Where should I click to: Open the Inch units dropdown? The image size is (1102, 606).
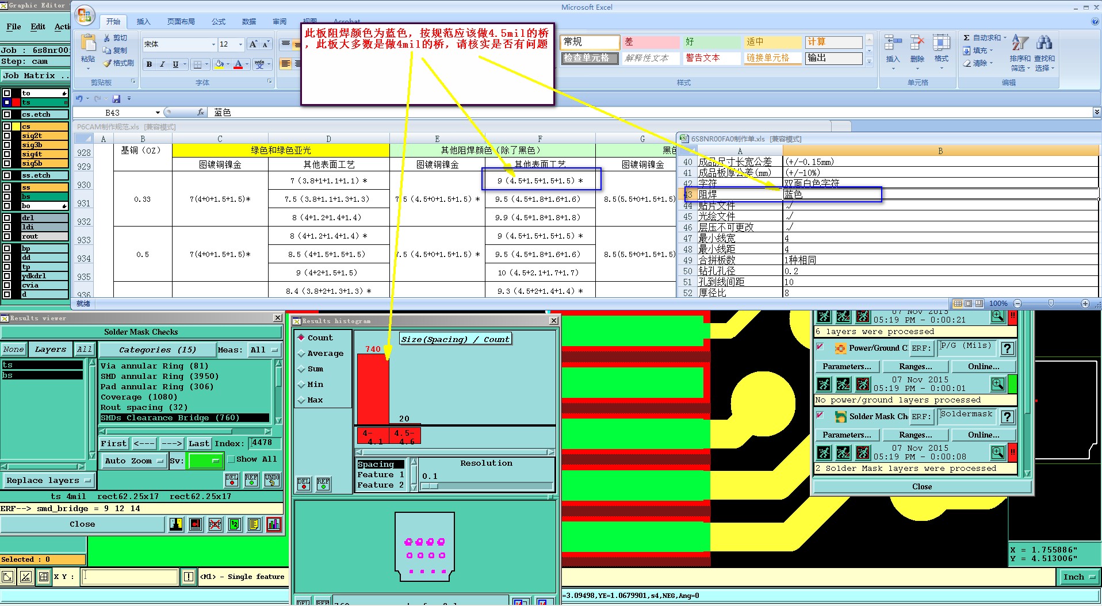1079,577
